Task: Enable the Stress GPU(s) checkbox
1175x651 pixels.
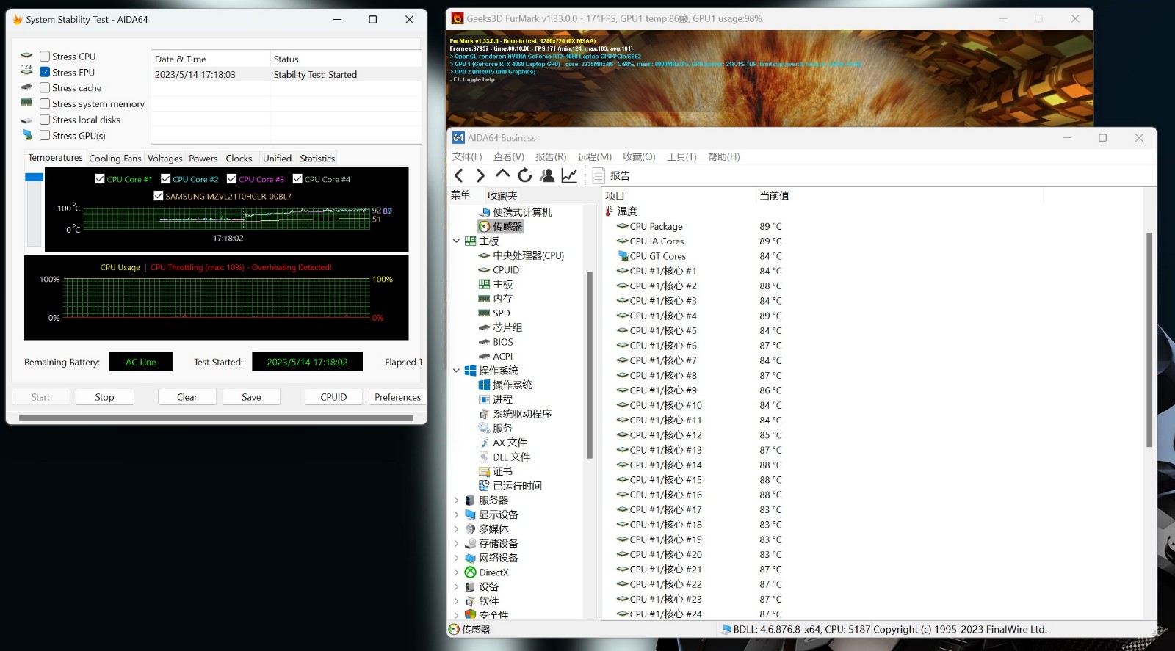Action: coord(45,135)
